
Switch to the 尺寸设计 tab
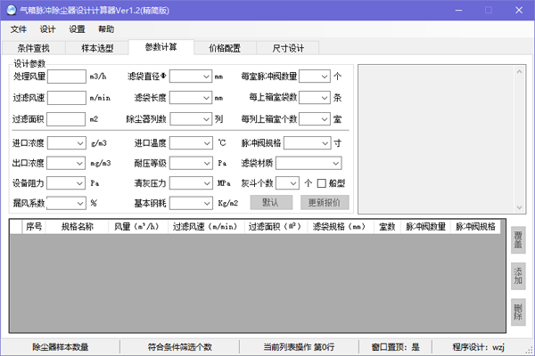[288, 48]
